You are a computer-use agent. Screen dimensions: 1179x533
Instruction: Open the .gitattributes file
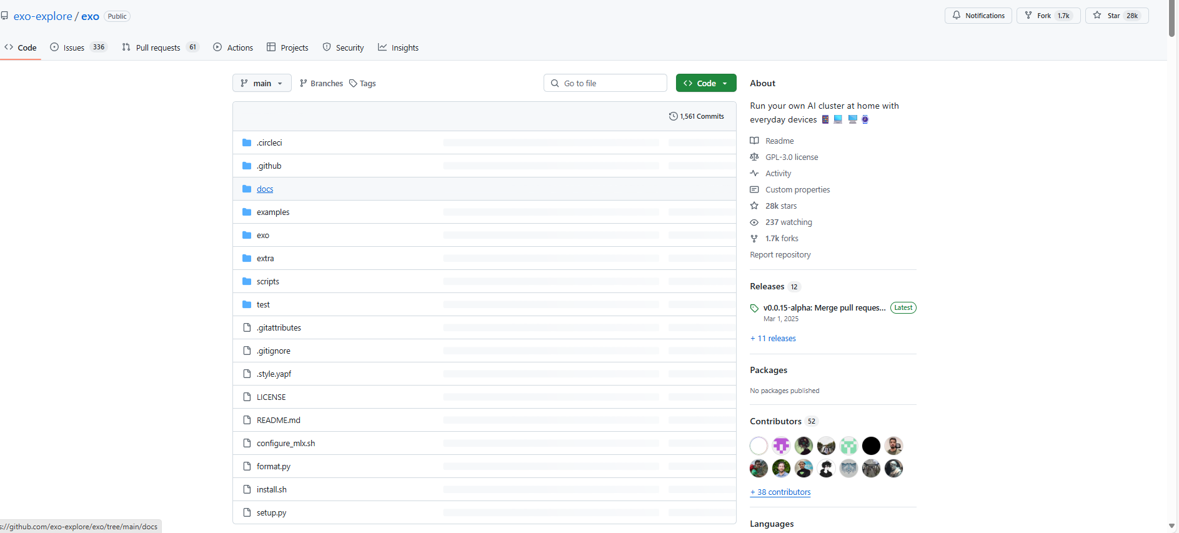[x=279, y=327]
